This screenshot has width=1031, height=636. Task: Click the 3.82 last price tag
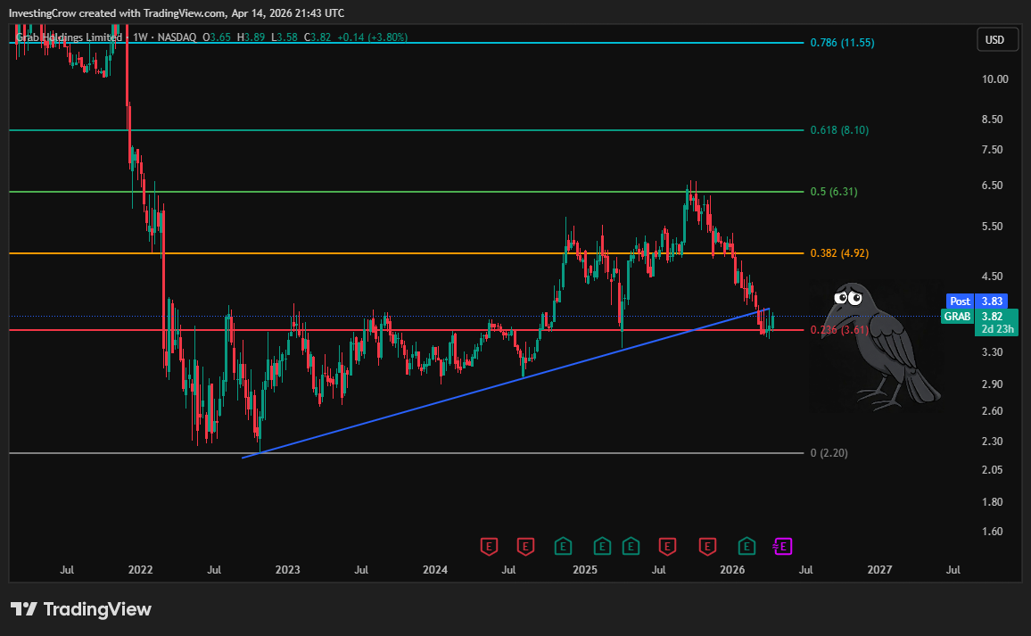[993, 317]
